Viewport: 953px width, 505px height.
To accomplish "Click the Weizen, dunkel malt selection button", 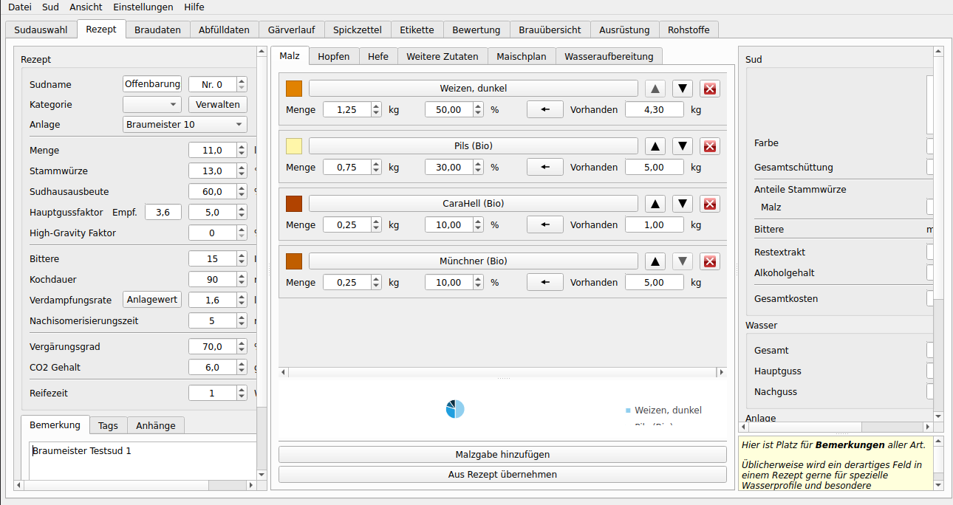I will click(473, 89).
